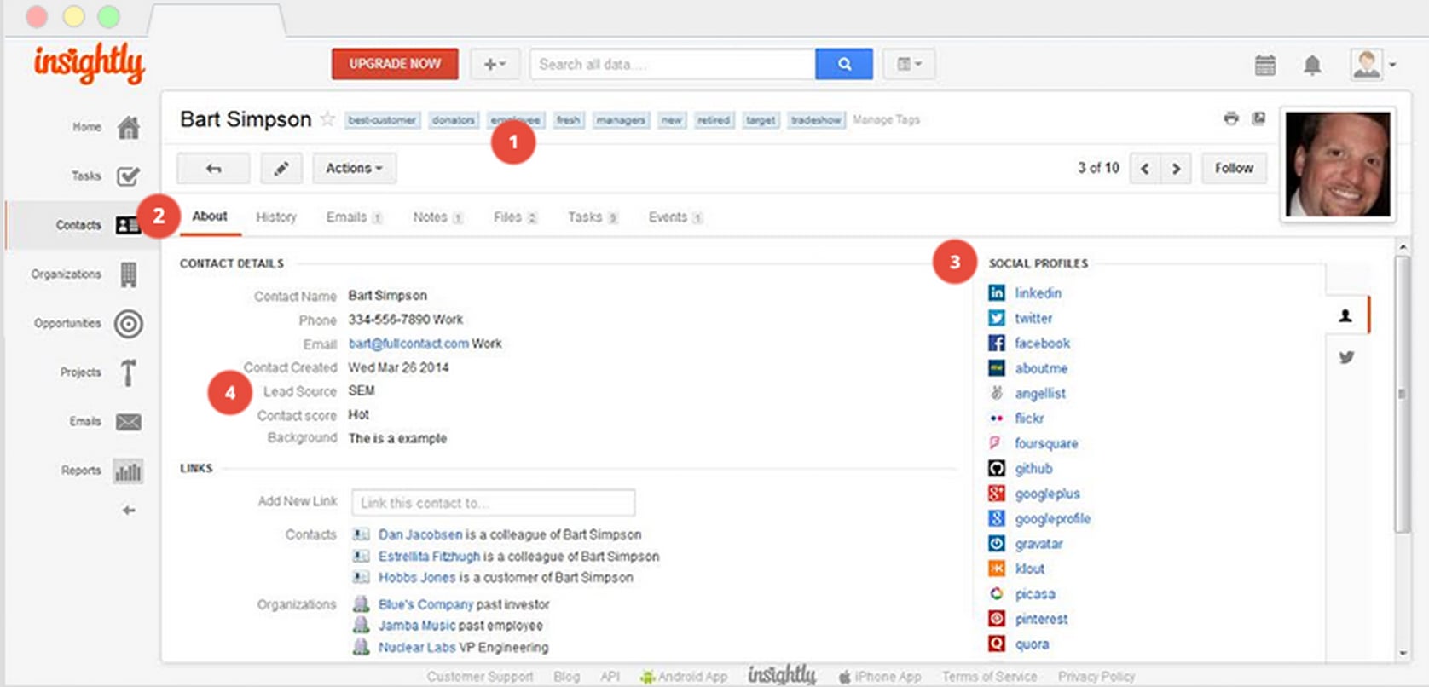Toggle Follow for this contact
The image size is (1429, 687).
click(x=1234, y=169)
